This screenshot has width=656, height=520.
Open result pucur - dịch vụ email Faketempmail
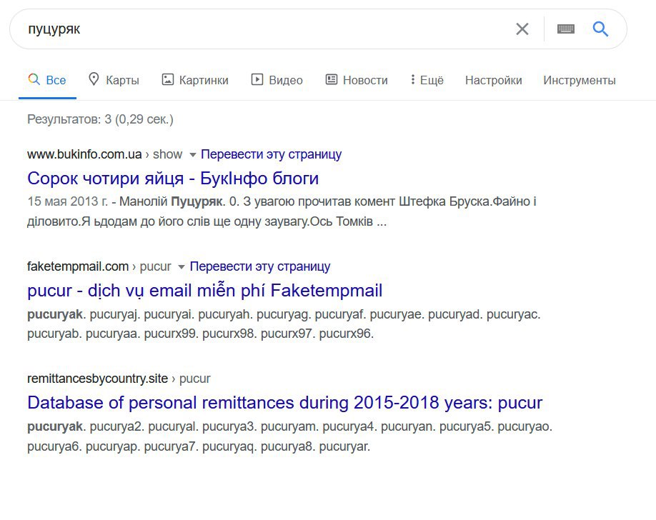tap(204, 290)
